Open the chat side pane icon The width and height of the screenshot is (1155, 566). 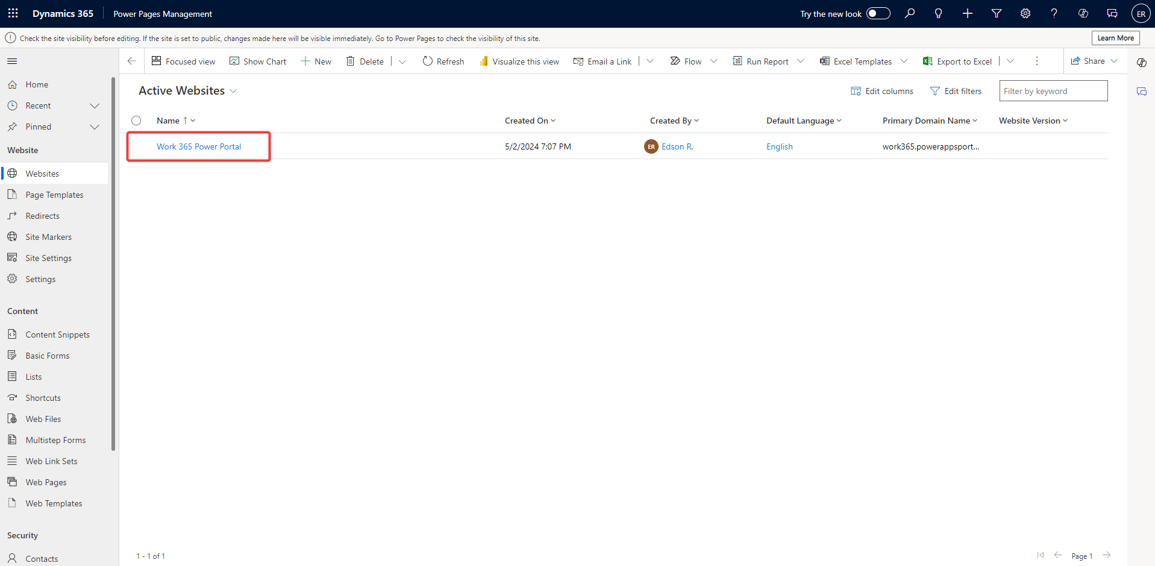coord(1141,92)
